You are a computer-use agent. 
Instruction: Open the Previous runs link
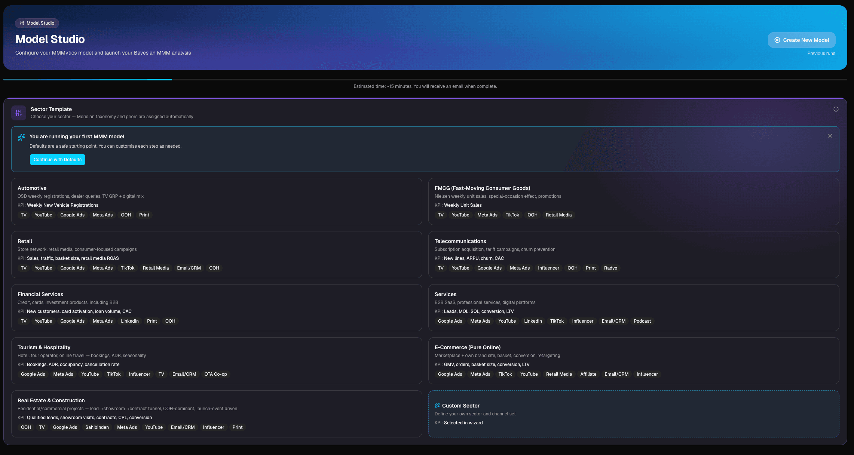click(x=821, y=53)
